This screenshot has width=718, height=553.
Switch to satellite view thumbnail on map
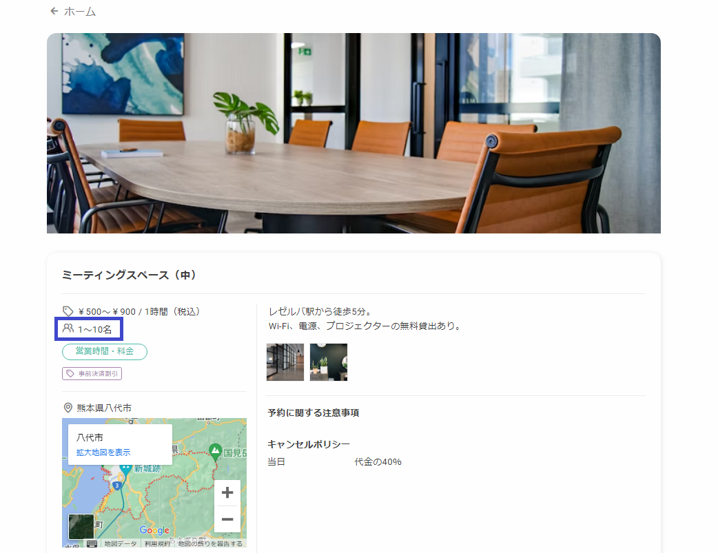(x=81, y=526)
